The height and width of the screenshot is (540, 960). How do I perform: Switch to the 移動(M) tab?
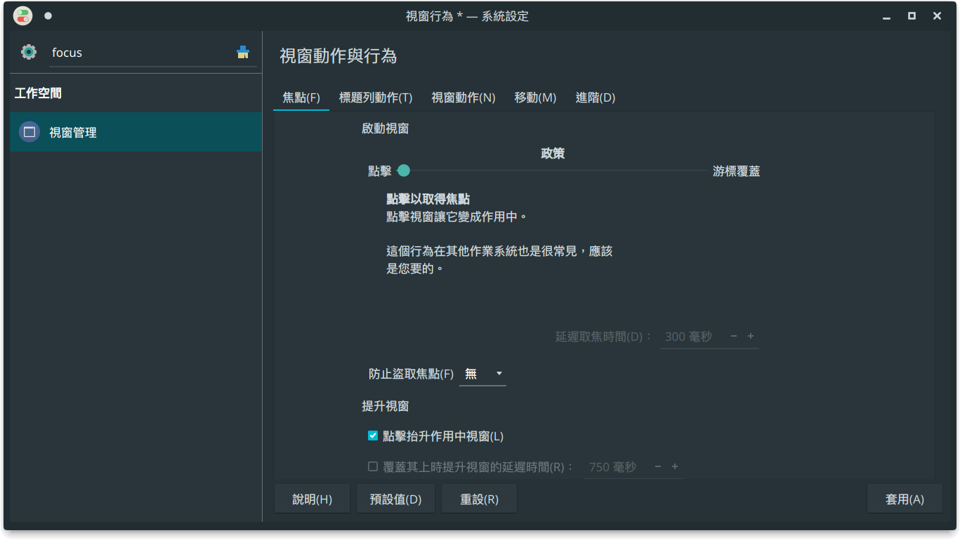point(535,97)
